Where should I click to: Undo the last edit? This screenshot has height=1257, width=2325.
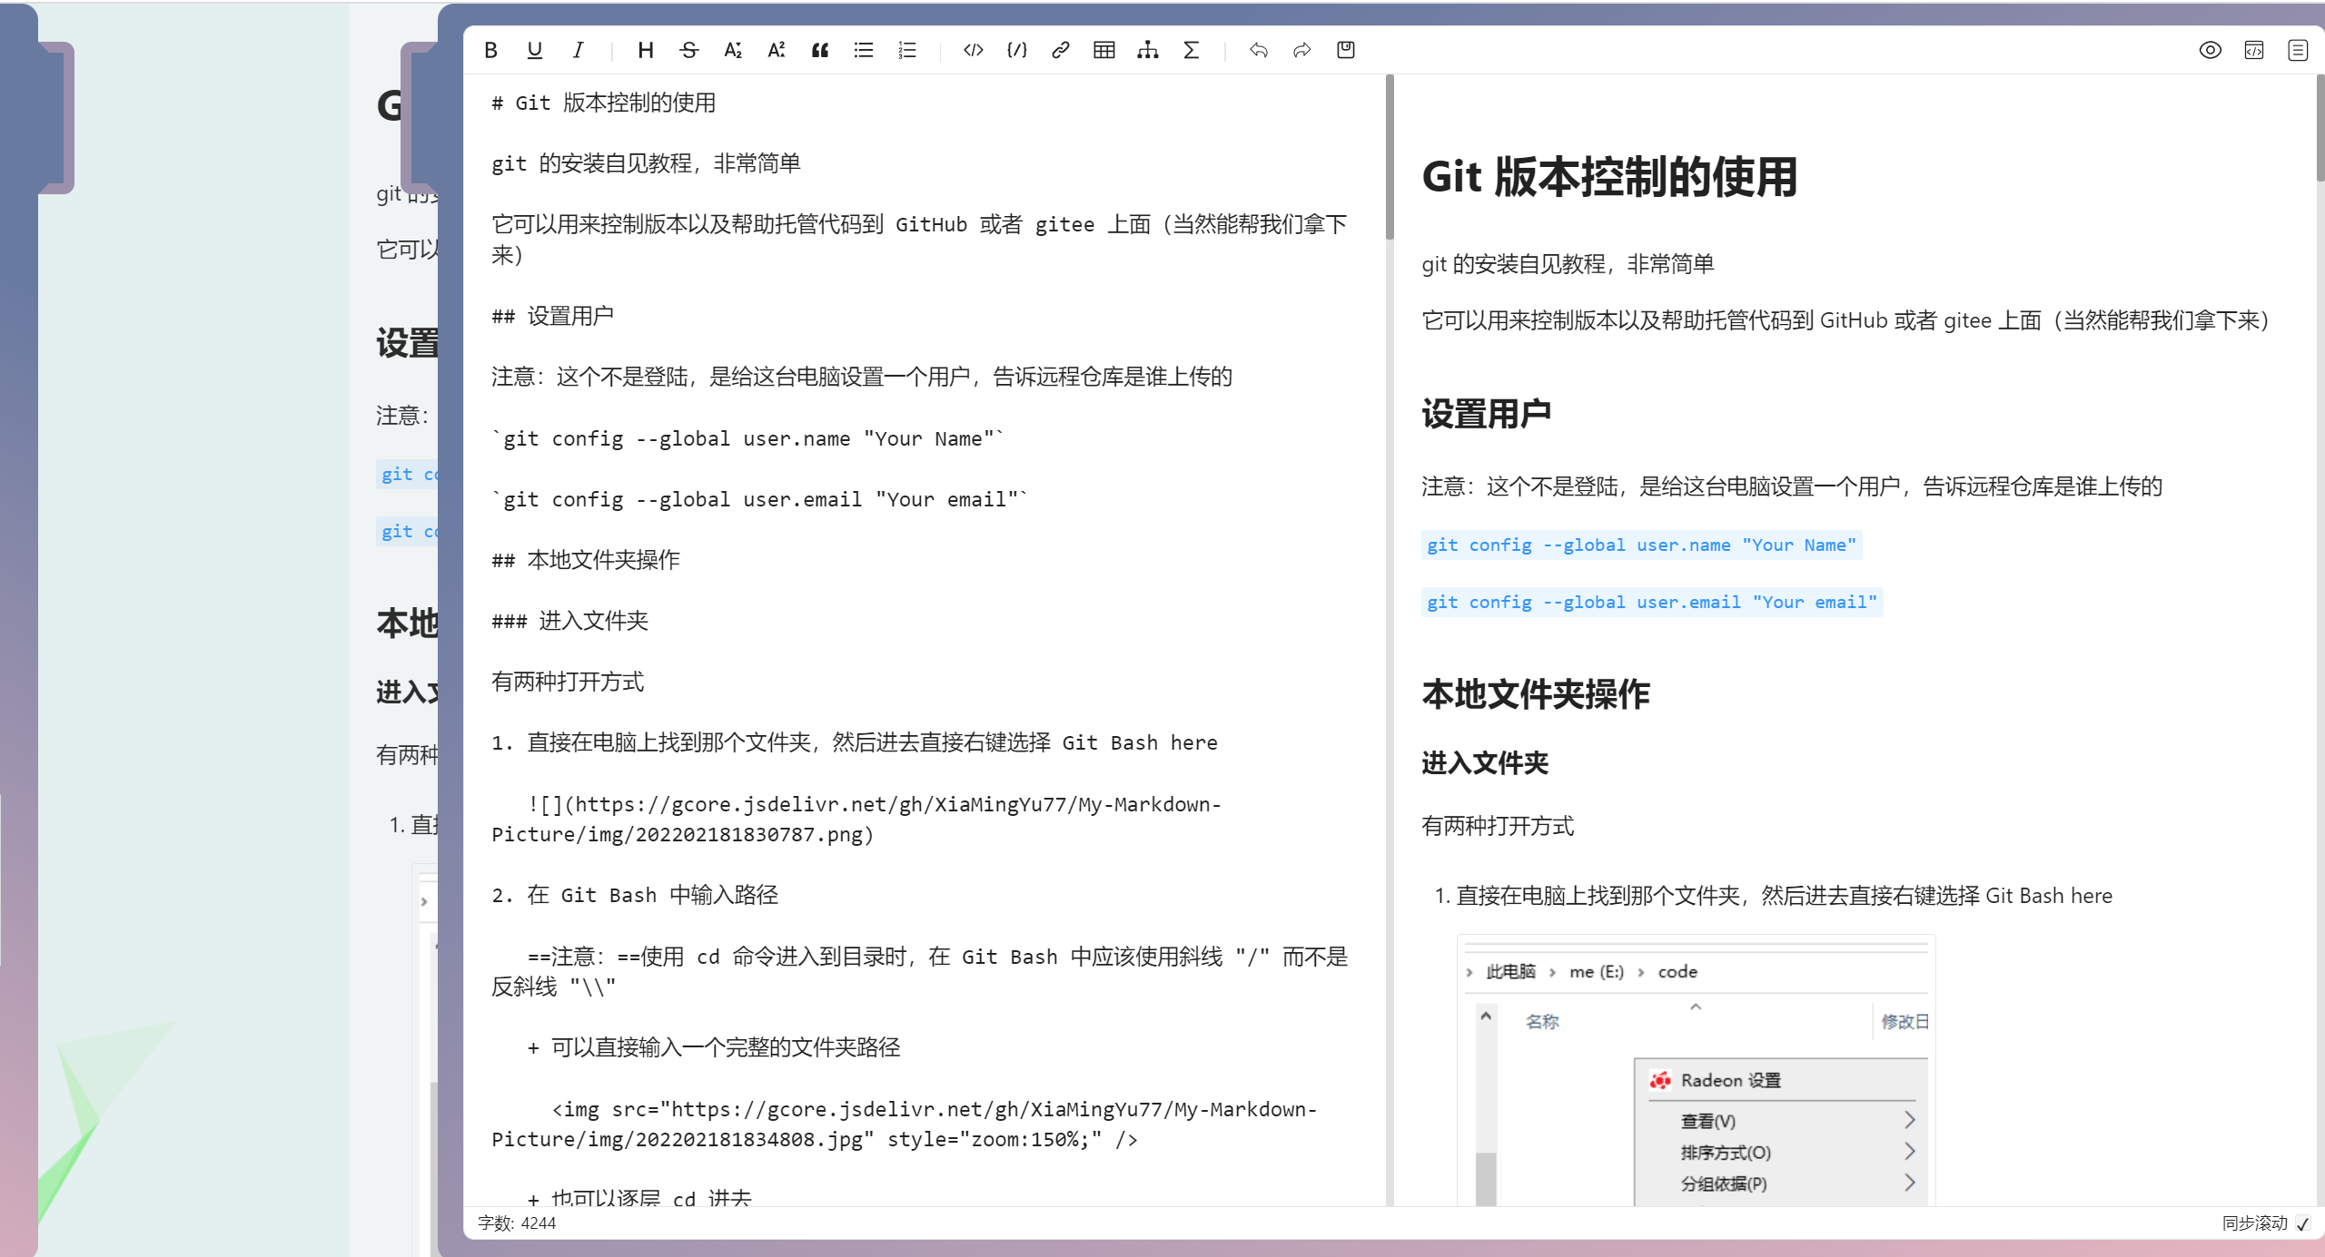point(1260,50)
